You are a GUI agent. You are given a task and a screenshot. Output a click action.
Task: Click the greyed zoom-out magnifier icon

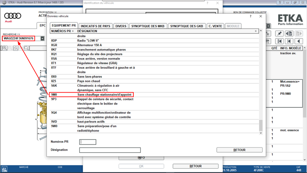pyautogui.click(x=10, y=48)
